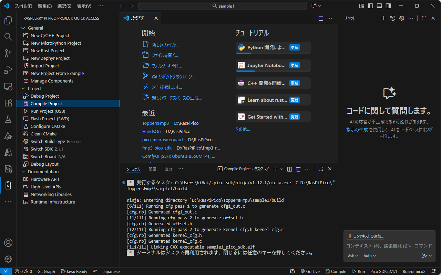Screen dimensions: 441x275
Task: Select Flash Project (SWD) item
Action: (x=68, y=119)
